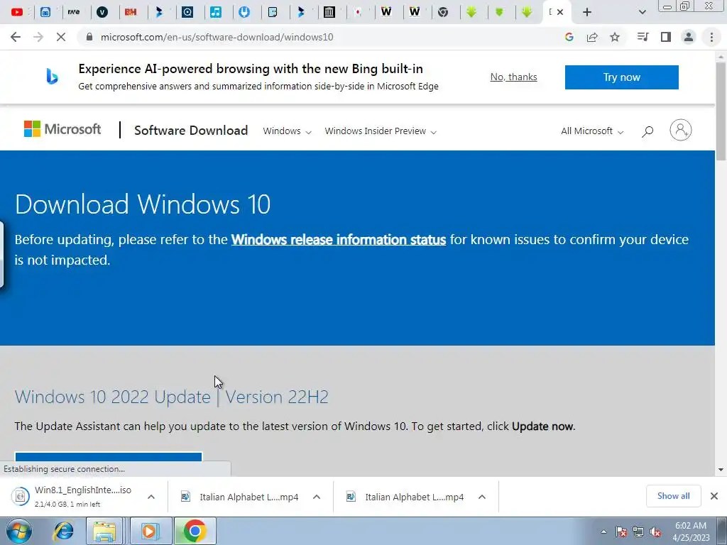Open second Italian Alphabet mp4 download
This screenshot has width=727, height=545.
click(405, 497)
